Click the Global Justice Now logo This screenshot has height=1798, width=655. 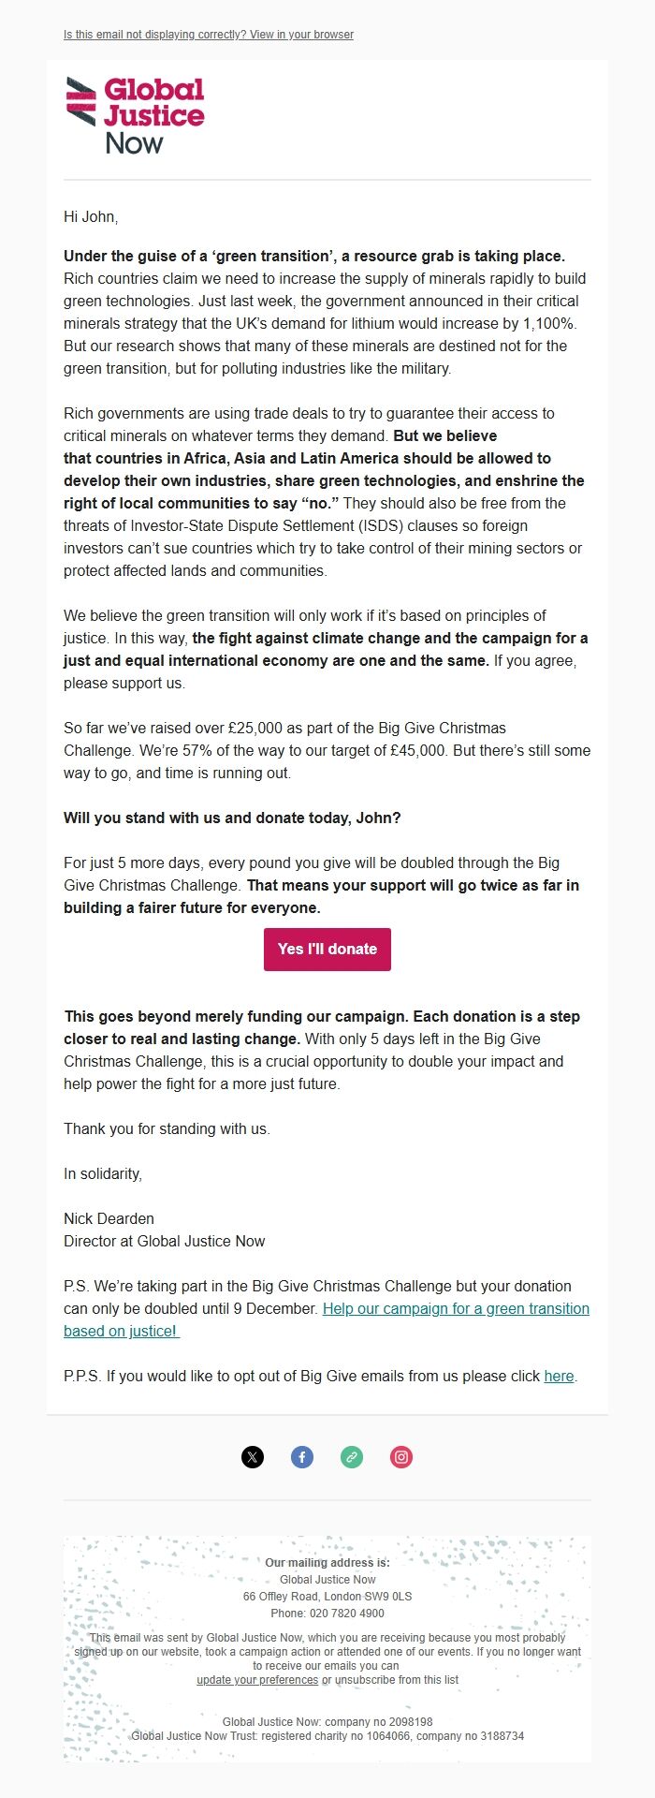(137, 116)
